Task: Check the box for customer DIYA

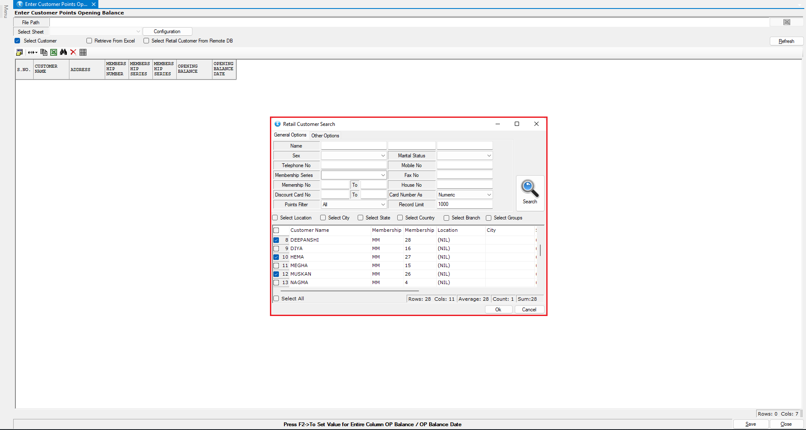Action: (x=276, y=248)
